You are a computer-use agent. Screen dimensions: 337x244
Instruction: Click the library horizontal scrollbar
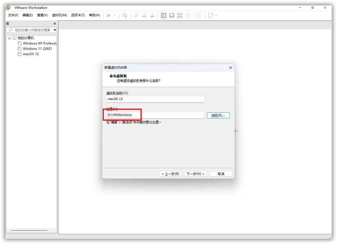pyautogui.click(x=29, y=230)
